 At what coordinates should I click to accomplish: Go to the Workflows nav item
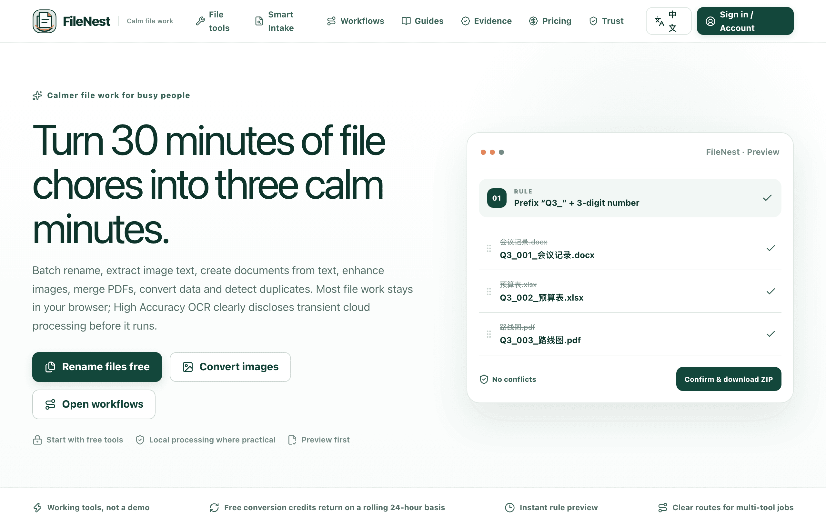tap(355, 21)
